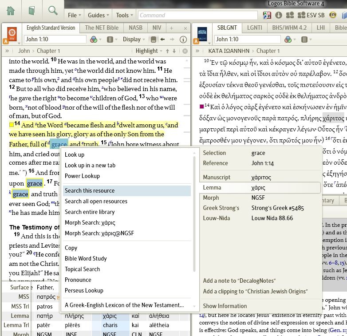Toggle the parallel columns view in ESV panel

coord(110,40)
